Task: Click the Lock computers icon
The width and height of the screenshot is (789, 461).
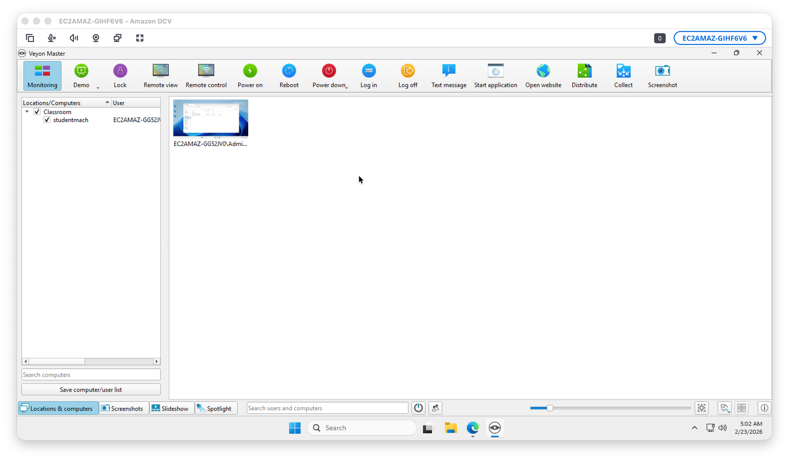Action: coord(120,75)
